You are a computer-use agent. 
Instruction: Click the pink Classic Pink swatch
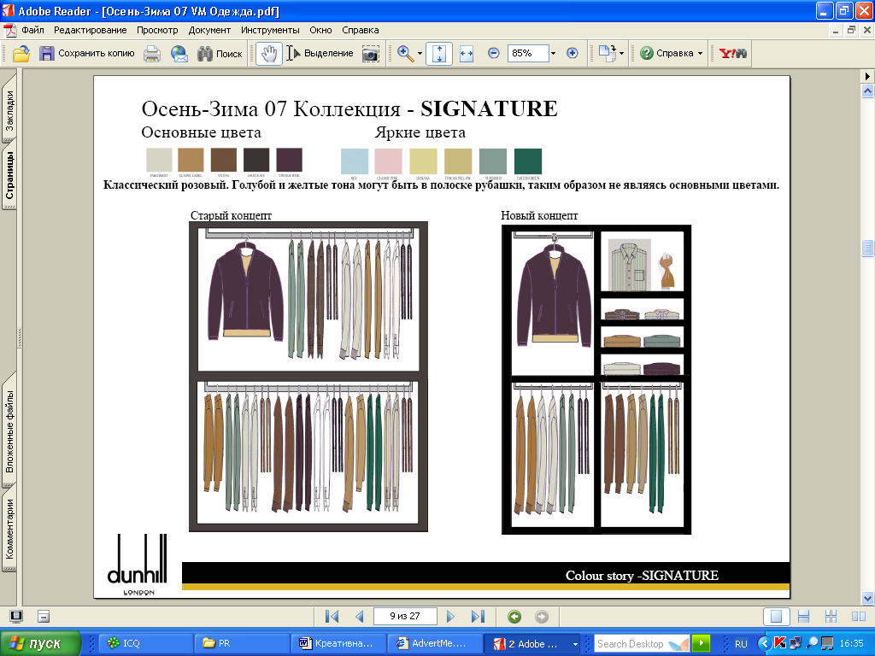pyautogui.click(x=389, y=161)
